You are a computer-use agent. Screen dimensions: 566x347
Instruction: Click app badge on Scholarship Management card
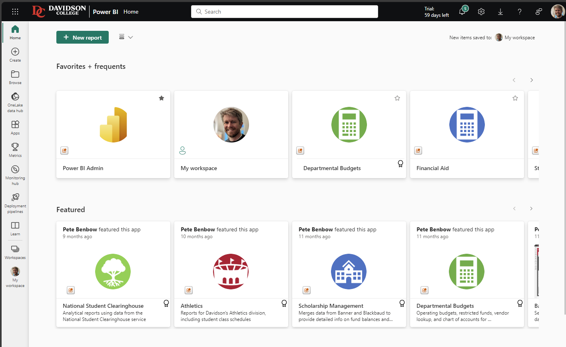[x=307, y=290]
